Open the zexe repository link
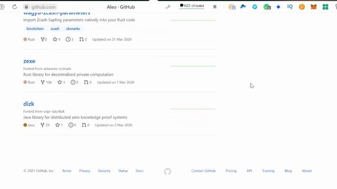337x189 pixels. click(x=29, y=61)
